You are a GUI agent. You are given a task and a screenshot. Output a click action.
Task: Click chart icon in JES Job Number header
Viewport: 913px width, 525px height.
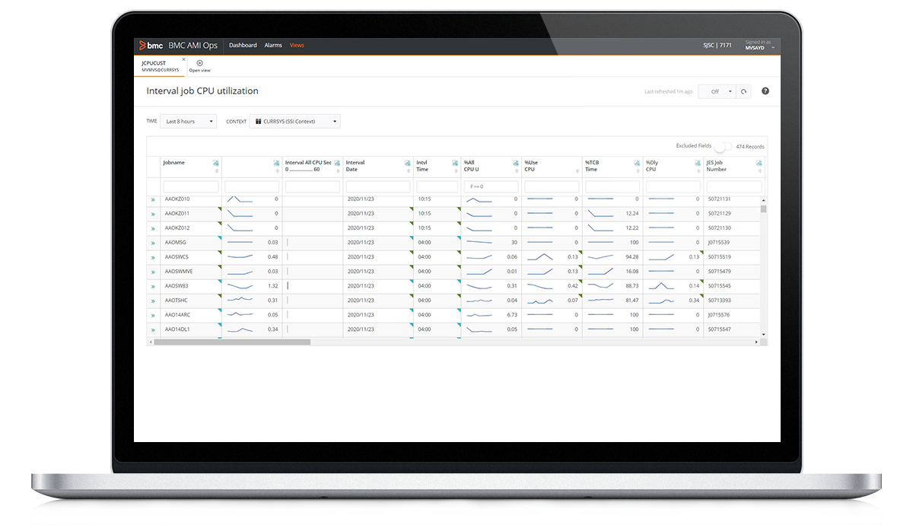tap(759, 163)
